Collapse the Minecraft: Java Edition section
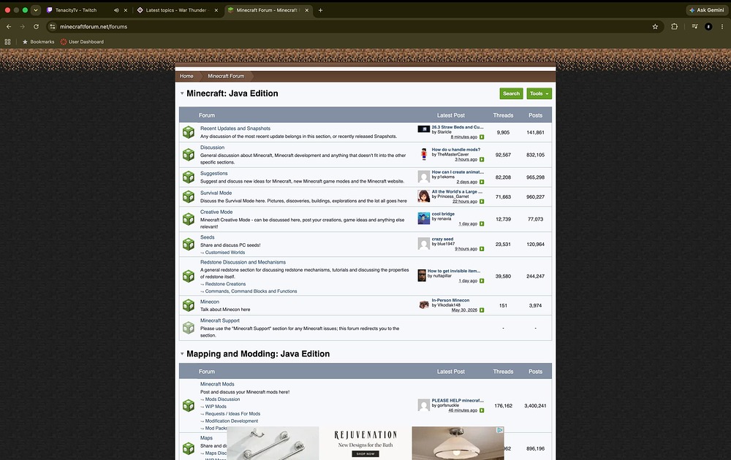This screenshot has width=731, height=460. click(182, 93)
